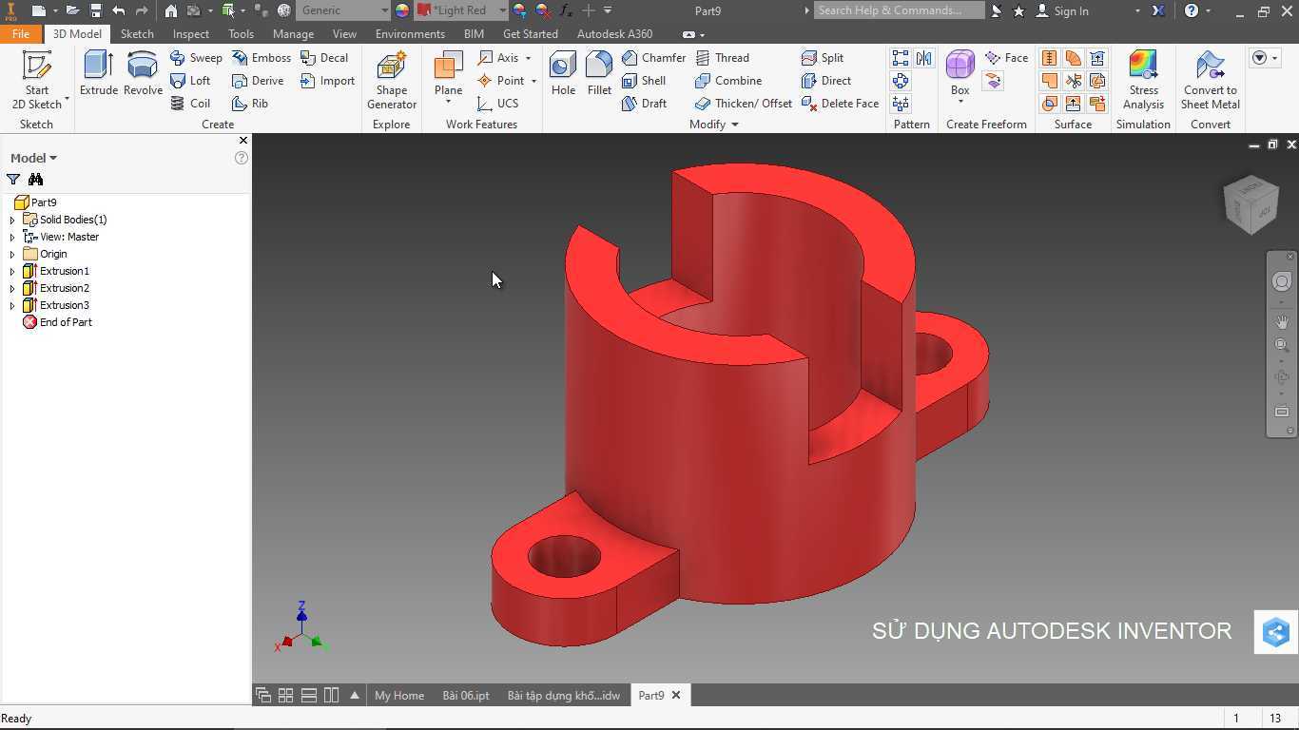Select the Split tool
The width and height of the screenshot is (1299, 730).
point(823,58)
